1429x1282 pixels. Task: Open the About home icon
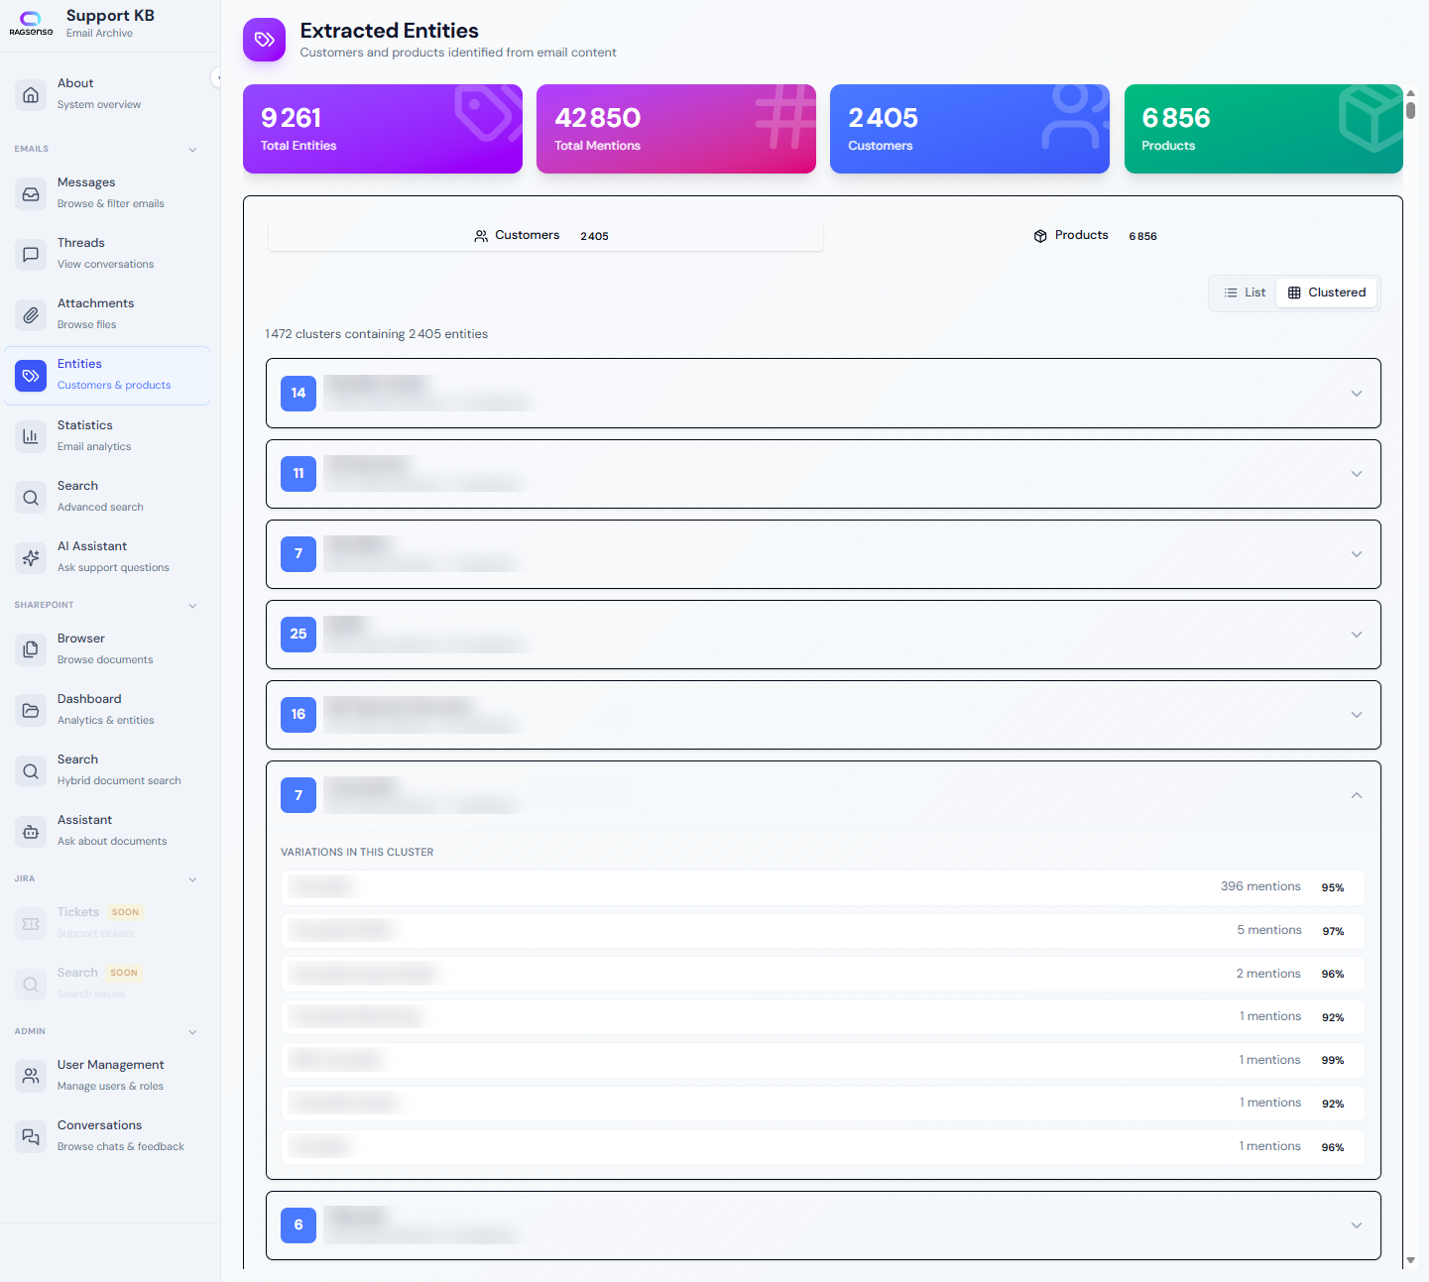tap(31, 94)
